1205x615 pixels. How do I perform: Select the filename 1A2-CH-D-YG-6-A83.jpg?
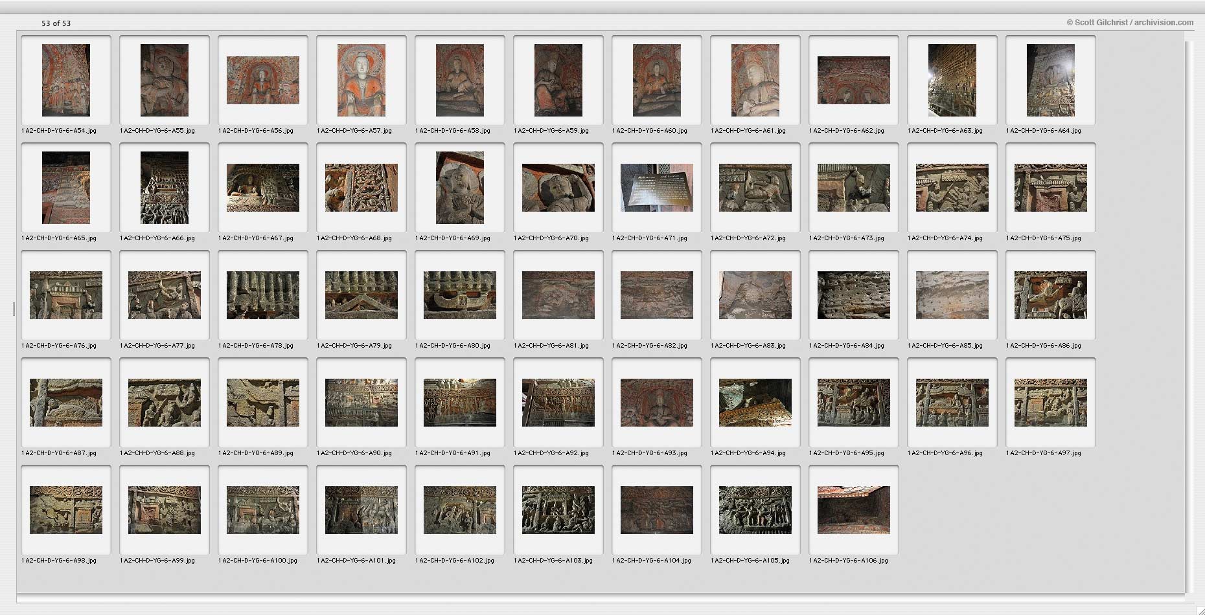(748, 346)
